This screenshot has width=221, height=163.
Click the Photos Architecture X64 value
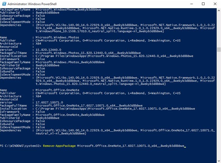38,44
